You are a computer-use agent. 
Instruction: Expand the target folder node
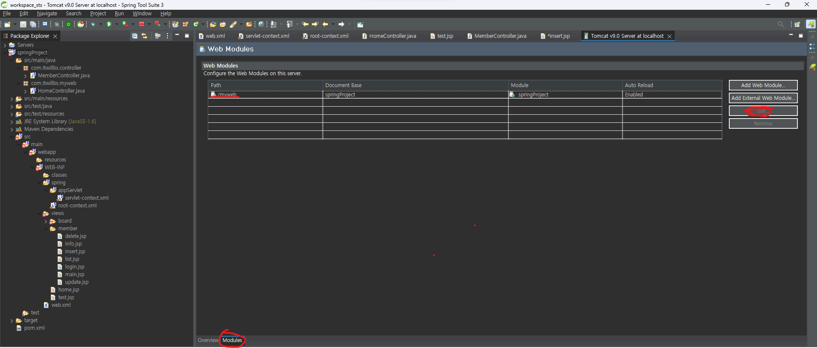11,320
